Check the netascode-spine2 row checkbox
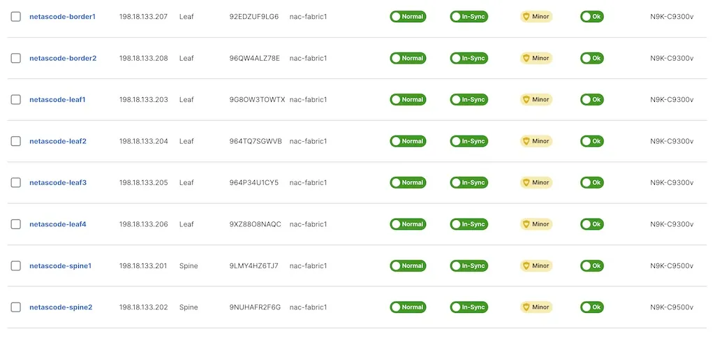 [16, 307]
